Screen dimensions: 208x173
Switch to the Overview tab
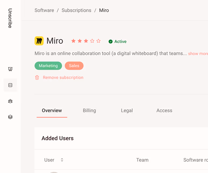(52, 111)
